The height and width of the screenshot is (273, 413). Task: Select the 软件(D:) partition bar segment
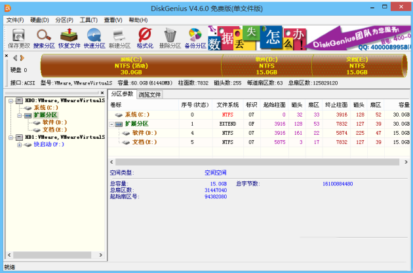265,65
